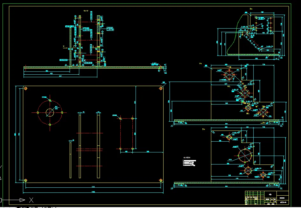Click the UCS X-axis arrowhead
The image size is (301, 208).
point(23,200)
